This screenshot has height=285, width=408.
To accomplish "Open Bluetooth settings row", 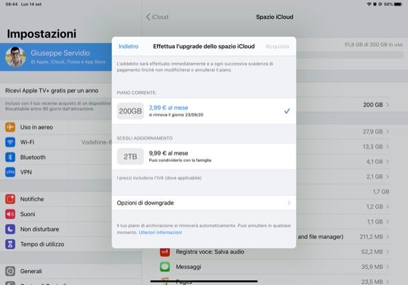I will (x=56, y=157).
